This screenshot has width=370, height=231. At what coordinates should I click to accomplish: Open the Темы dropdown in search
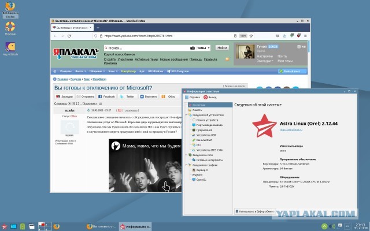203,48
